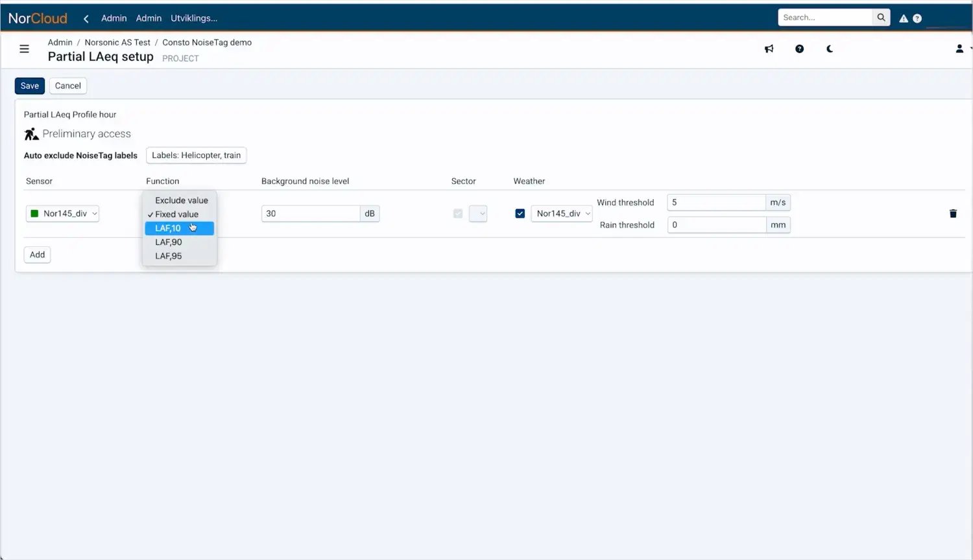This screenshot has height=560, width=973.
Task: Click the Add sensor button
Action: point(38,255)
